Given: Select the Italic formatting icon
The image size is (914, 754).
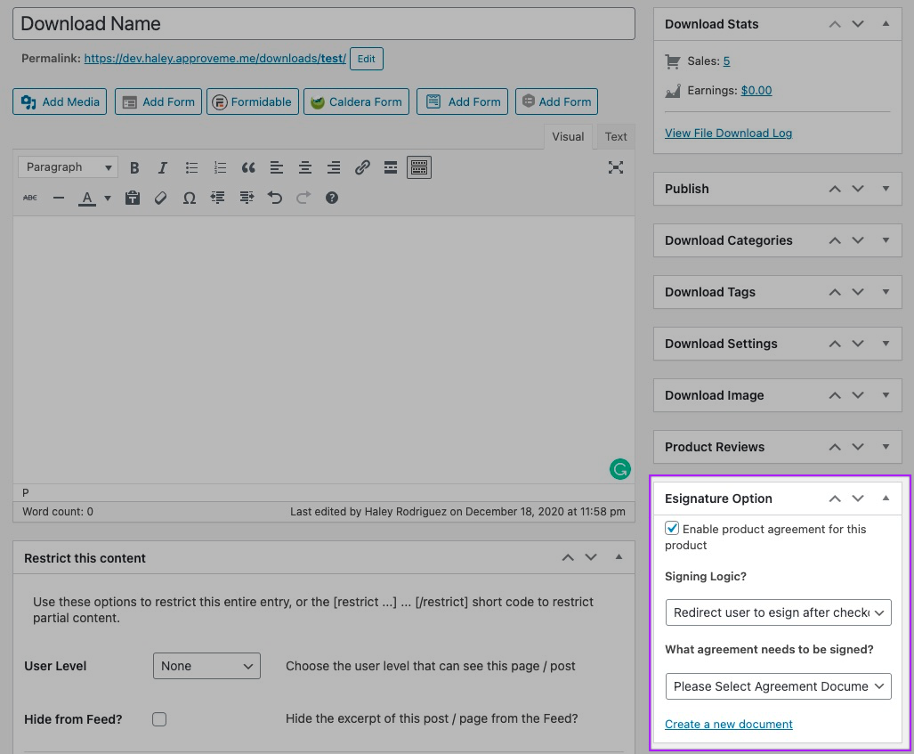Looking at the screenshot, I should (162, 166).
